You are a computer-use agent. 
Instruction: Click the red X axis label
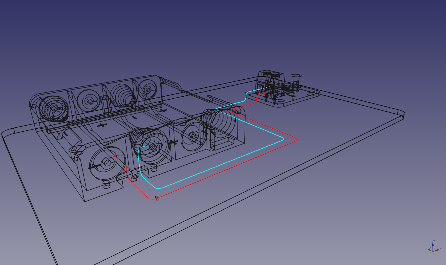[x=440, y=249]
